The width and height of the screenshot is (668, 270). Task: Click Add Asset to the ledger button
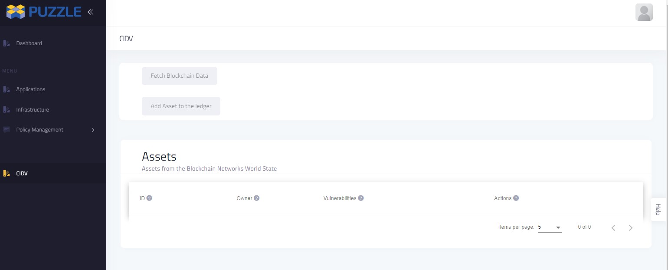(181, 106)
